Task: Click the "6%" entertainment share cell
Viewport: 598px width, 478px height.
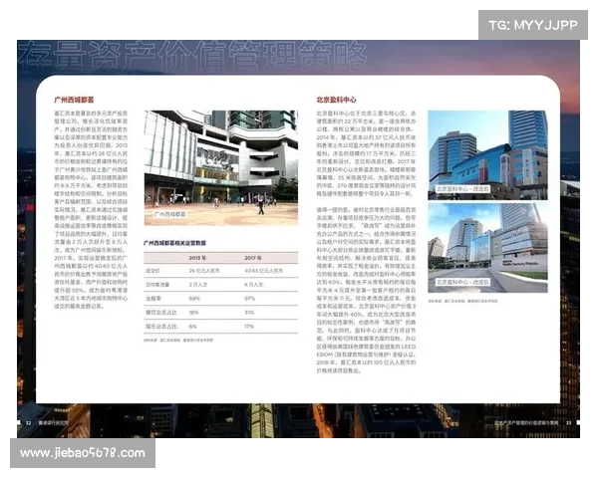Action: (192, 327)
